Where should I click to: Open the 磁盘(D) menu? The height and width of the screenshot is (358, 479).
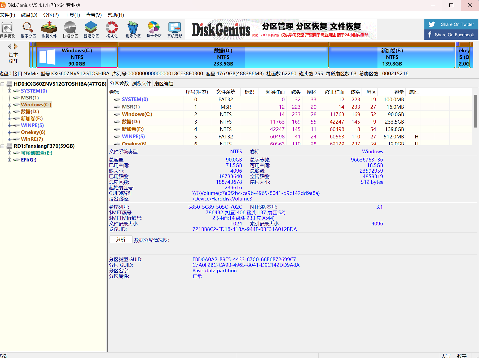tap(29, 15)
